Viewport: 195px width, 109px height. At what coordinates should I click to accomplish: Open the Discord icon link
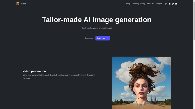[176, 4]
